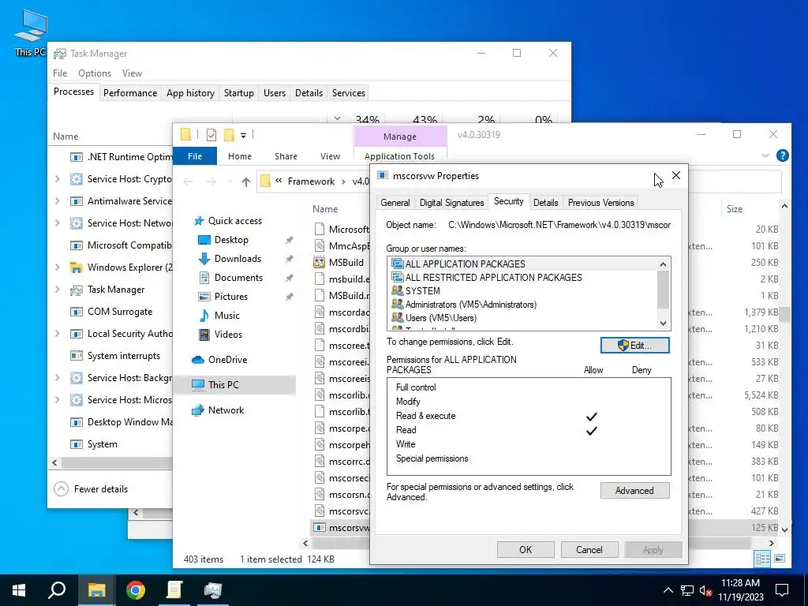Open the Explorer File ribbon tab
808x606 pixels.
[x=195, y=156]
